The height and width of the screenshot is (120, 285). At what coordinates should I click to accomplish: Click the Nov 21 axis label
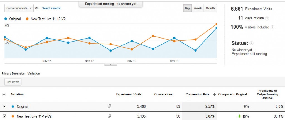tap(174, 61)
